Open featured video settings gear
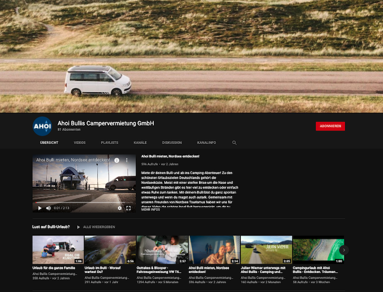Viewport: 383px width, 292px height. [119, 208]
